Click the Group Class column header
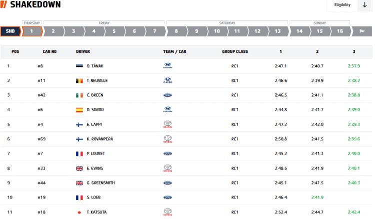Screen dimensions: 375x219 coord(235,51)
